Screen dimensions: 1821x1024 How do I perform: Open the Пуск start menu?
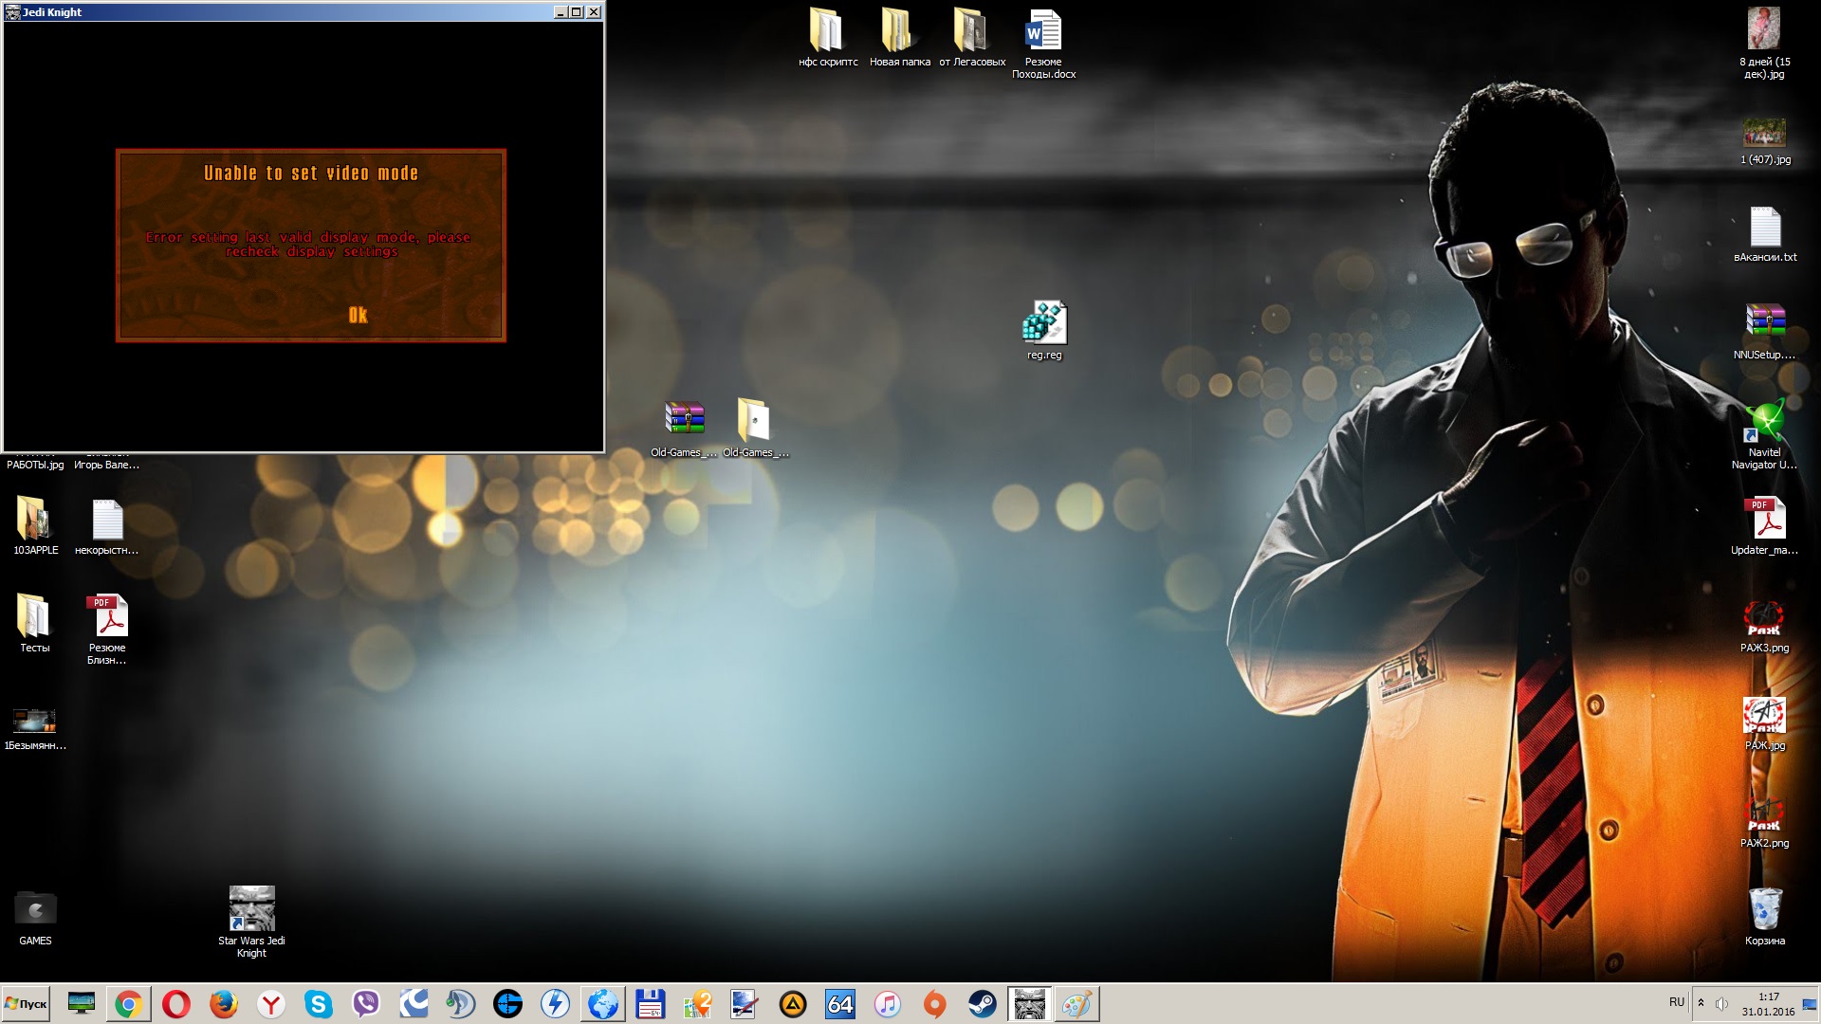coord(26,1004)
